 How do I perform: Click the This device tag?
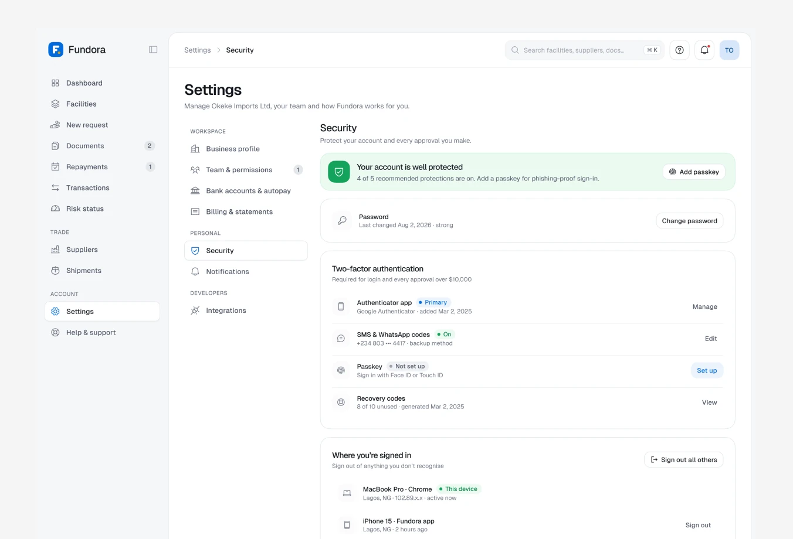458,489
